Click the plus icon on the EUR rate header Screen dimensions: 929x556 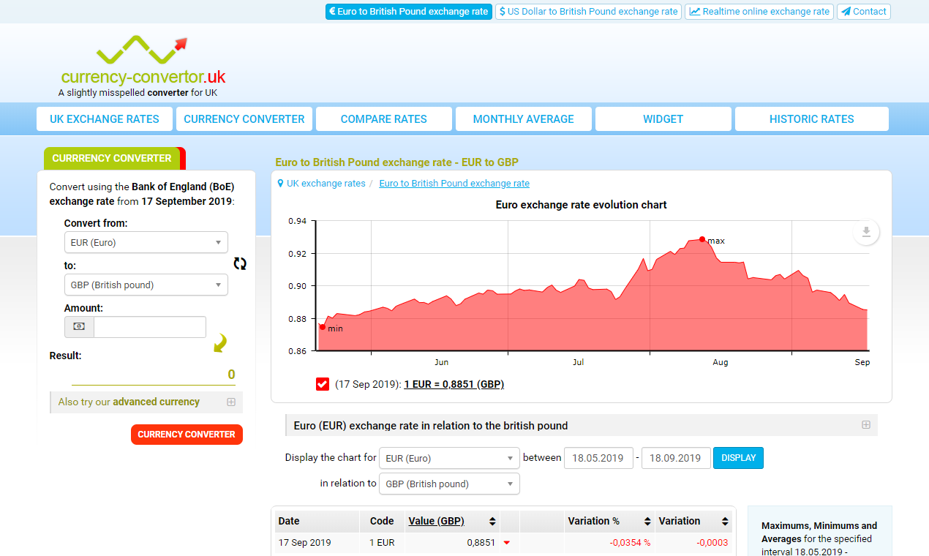866,424
